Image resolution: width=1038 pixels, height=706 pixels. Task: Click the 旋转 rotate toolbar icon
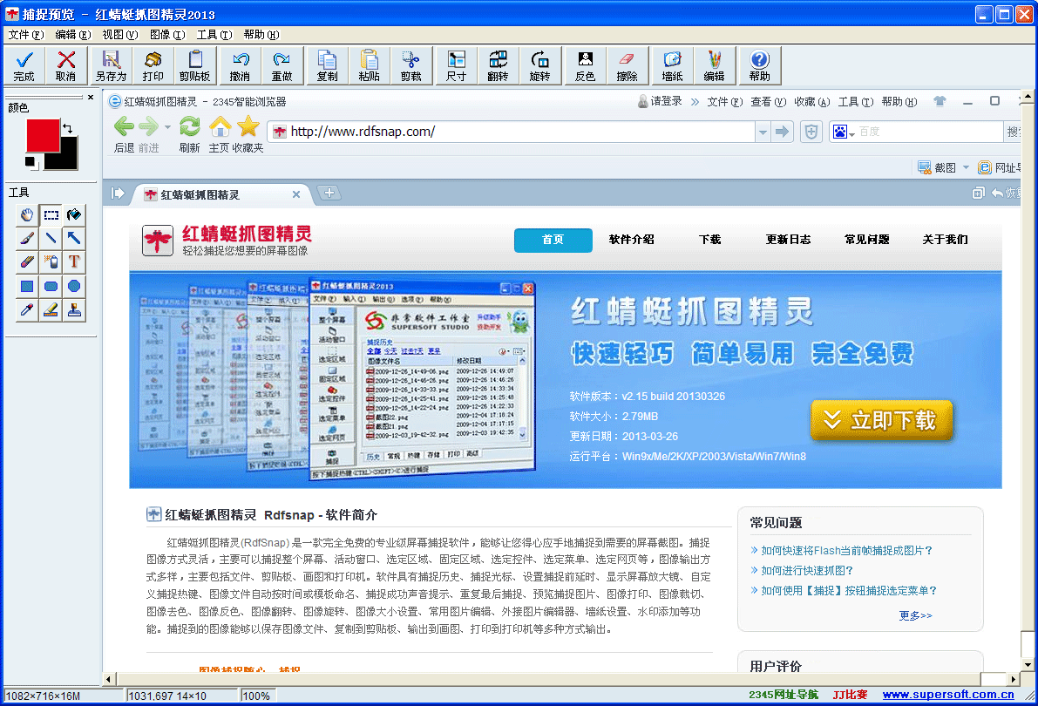[x=540, y=64]
